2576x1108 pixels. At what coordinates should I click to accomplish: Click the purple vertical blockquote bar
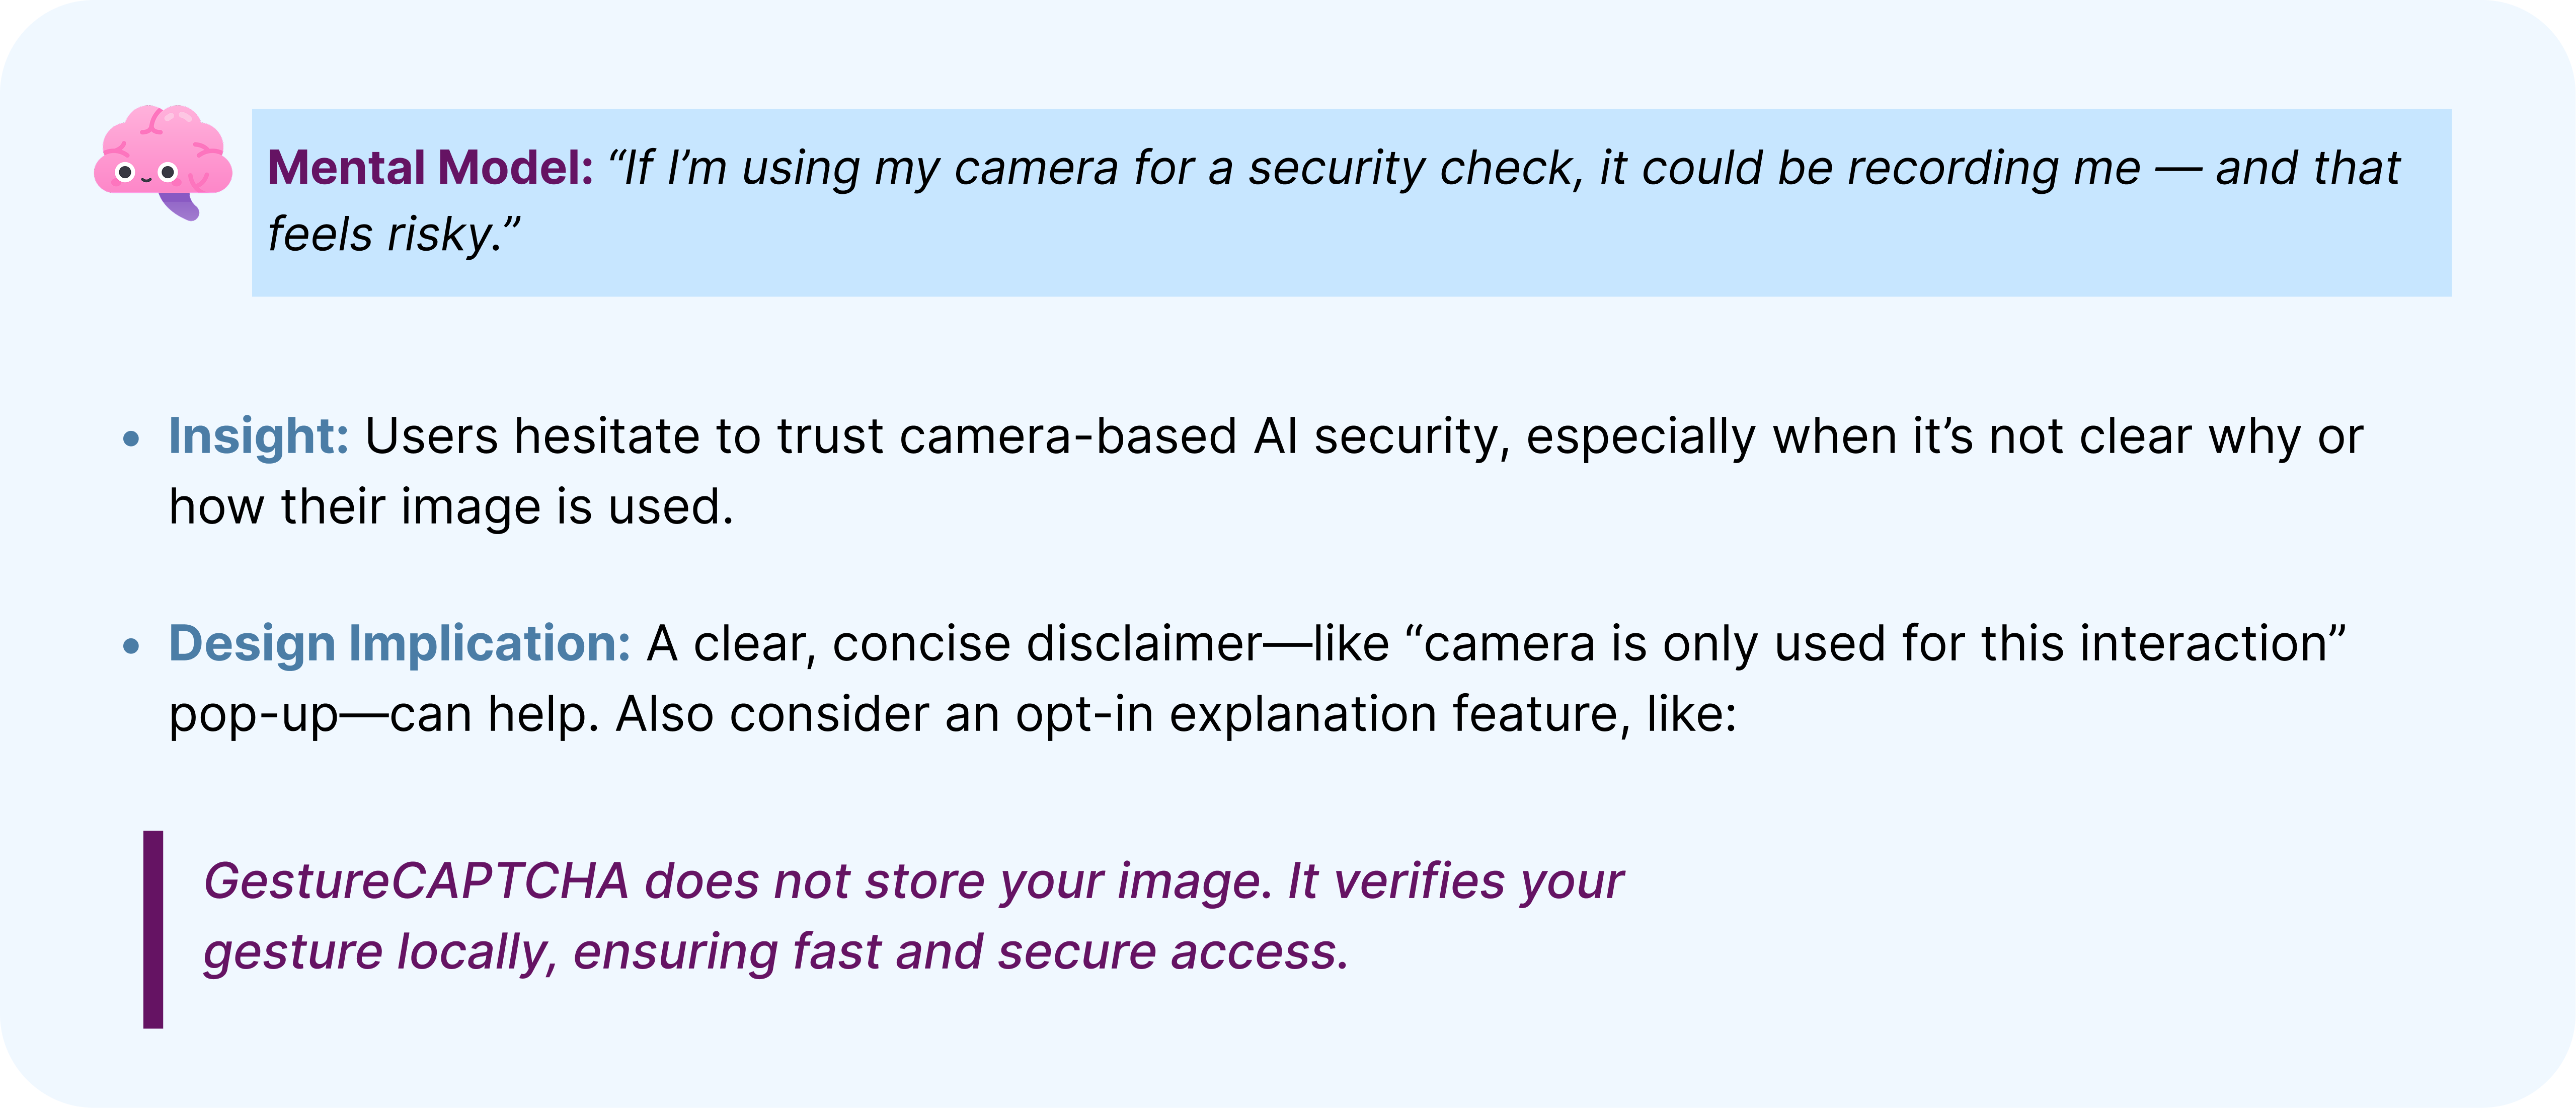153,929
